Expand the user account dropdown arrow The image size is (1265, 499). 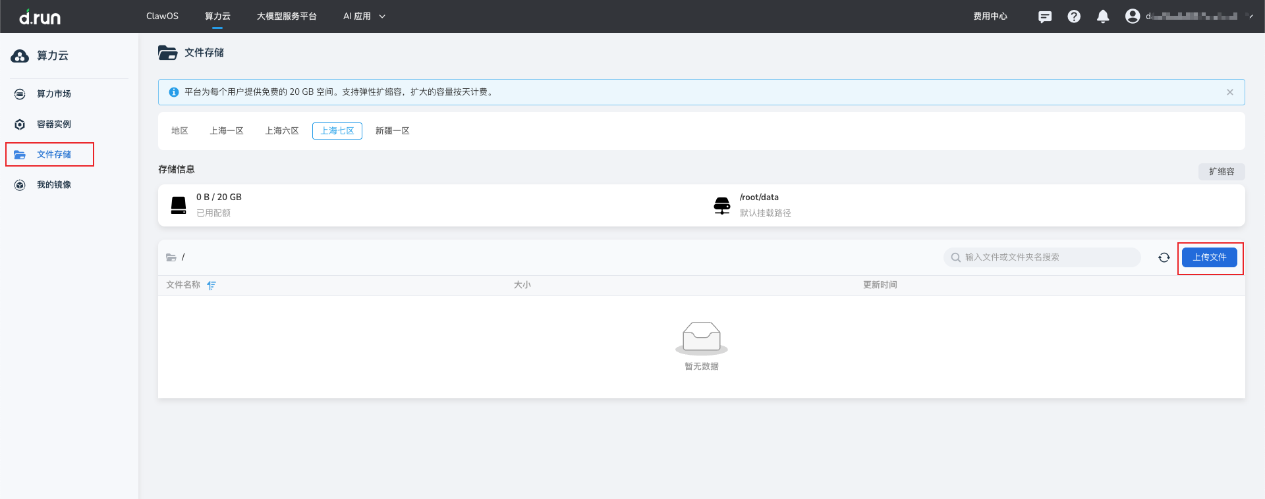1251,16
